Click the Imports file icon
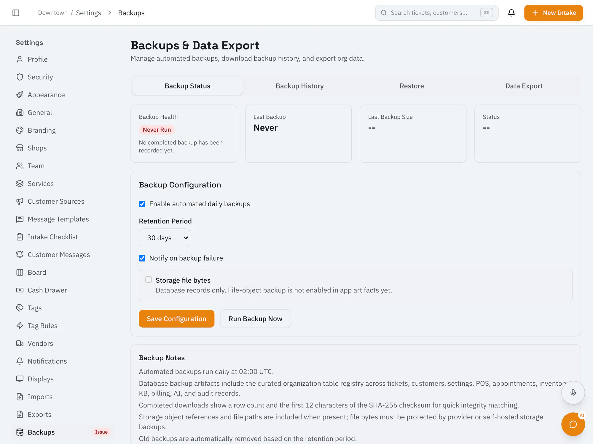The image size is (593, 444). [x=20, y=397]
